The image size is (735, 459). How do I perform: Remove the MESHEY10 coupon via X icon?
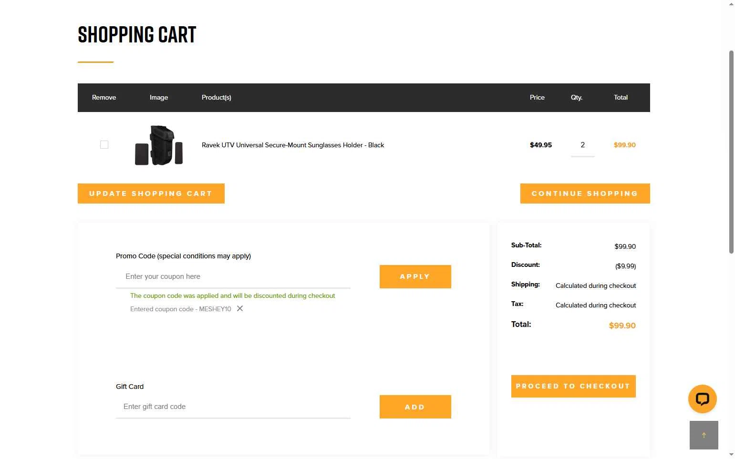pos(240,308)
